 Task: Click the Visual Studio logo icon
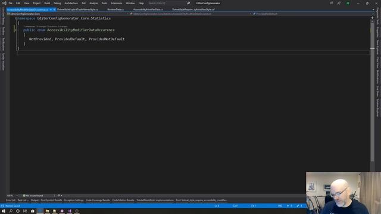pyautogui.click(x=4, y=3)
